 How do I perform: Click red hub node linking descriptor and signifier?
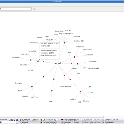[32, 87]
